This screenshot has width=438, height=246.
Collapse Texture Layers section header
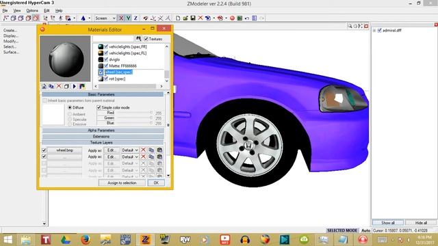(103, 143)
